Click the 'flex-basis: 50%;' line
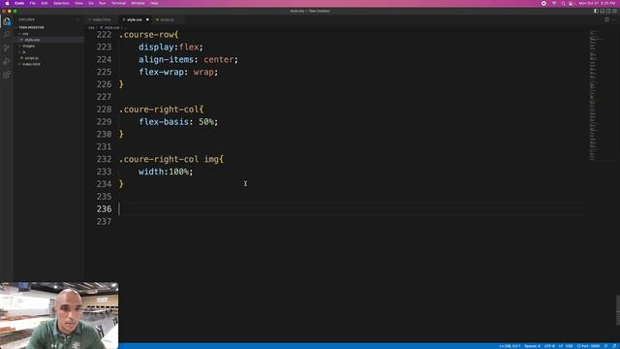This screenshot has height=349, width=620. coord(178,122)
